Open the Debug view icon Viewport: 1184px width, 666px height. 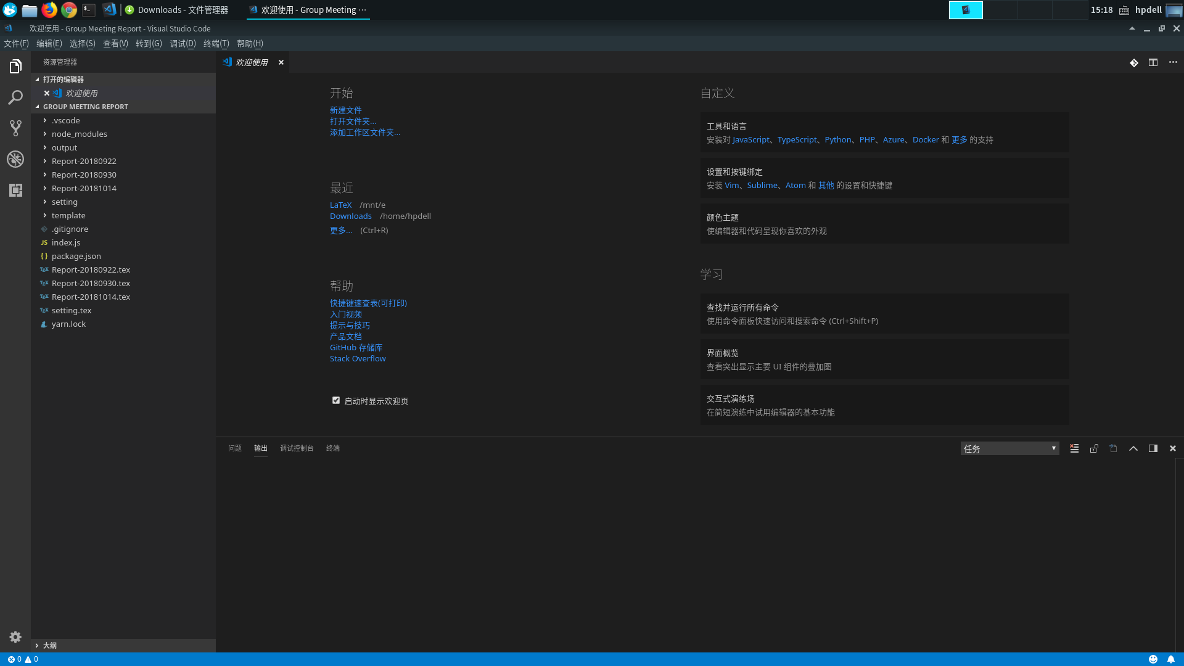pyautogui.click(x=15, y=159)
